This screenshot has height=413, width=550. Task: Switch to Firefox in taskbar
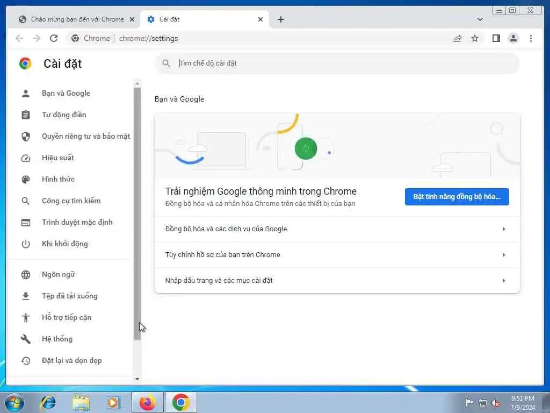147,402
